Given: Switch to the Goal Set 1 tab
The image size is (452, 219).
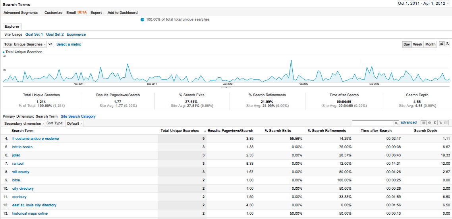Looking at the screenshot, I should point(34,34).
